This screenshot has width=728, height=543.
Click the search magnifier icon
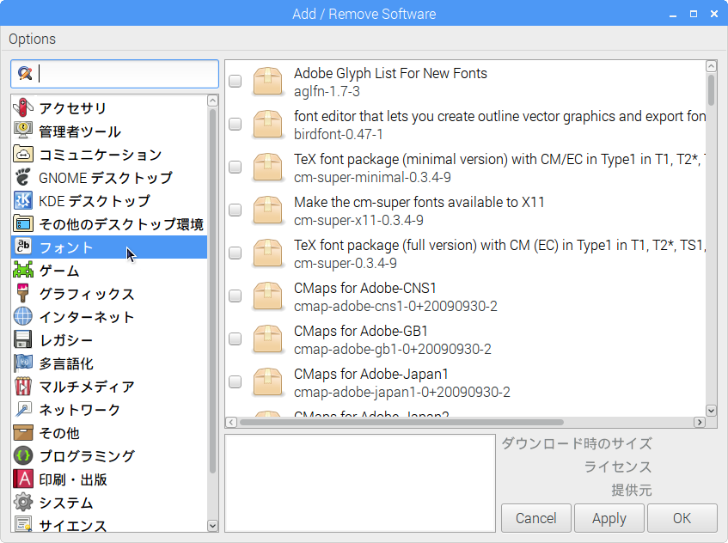click(x=25, y=73)
